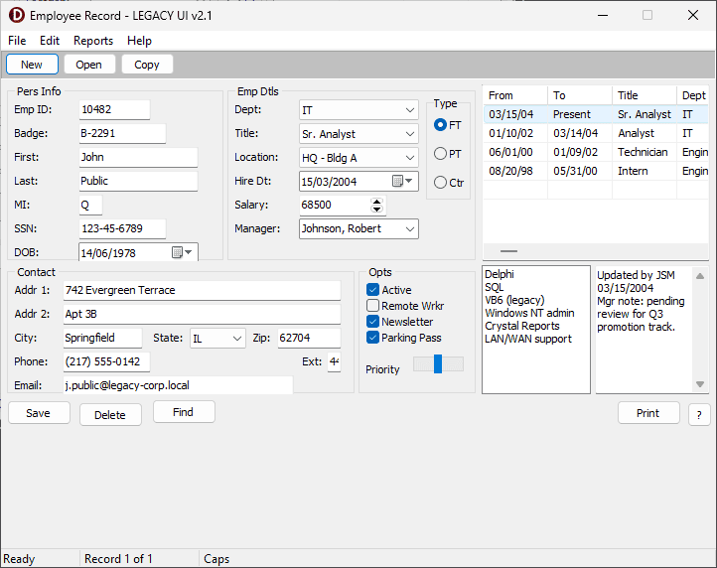Save the employee record
The height and width of the screenshot is (568, 717).
coord(39,413)
